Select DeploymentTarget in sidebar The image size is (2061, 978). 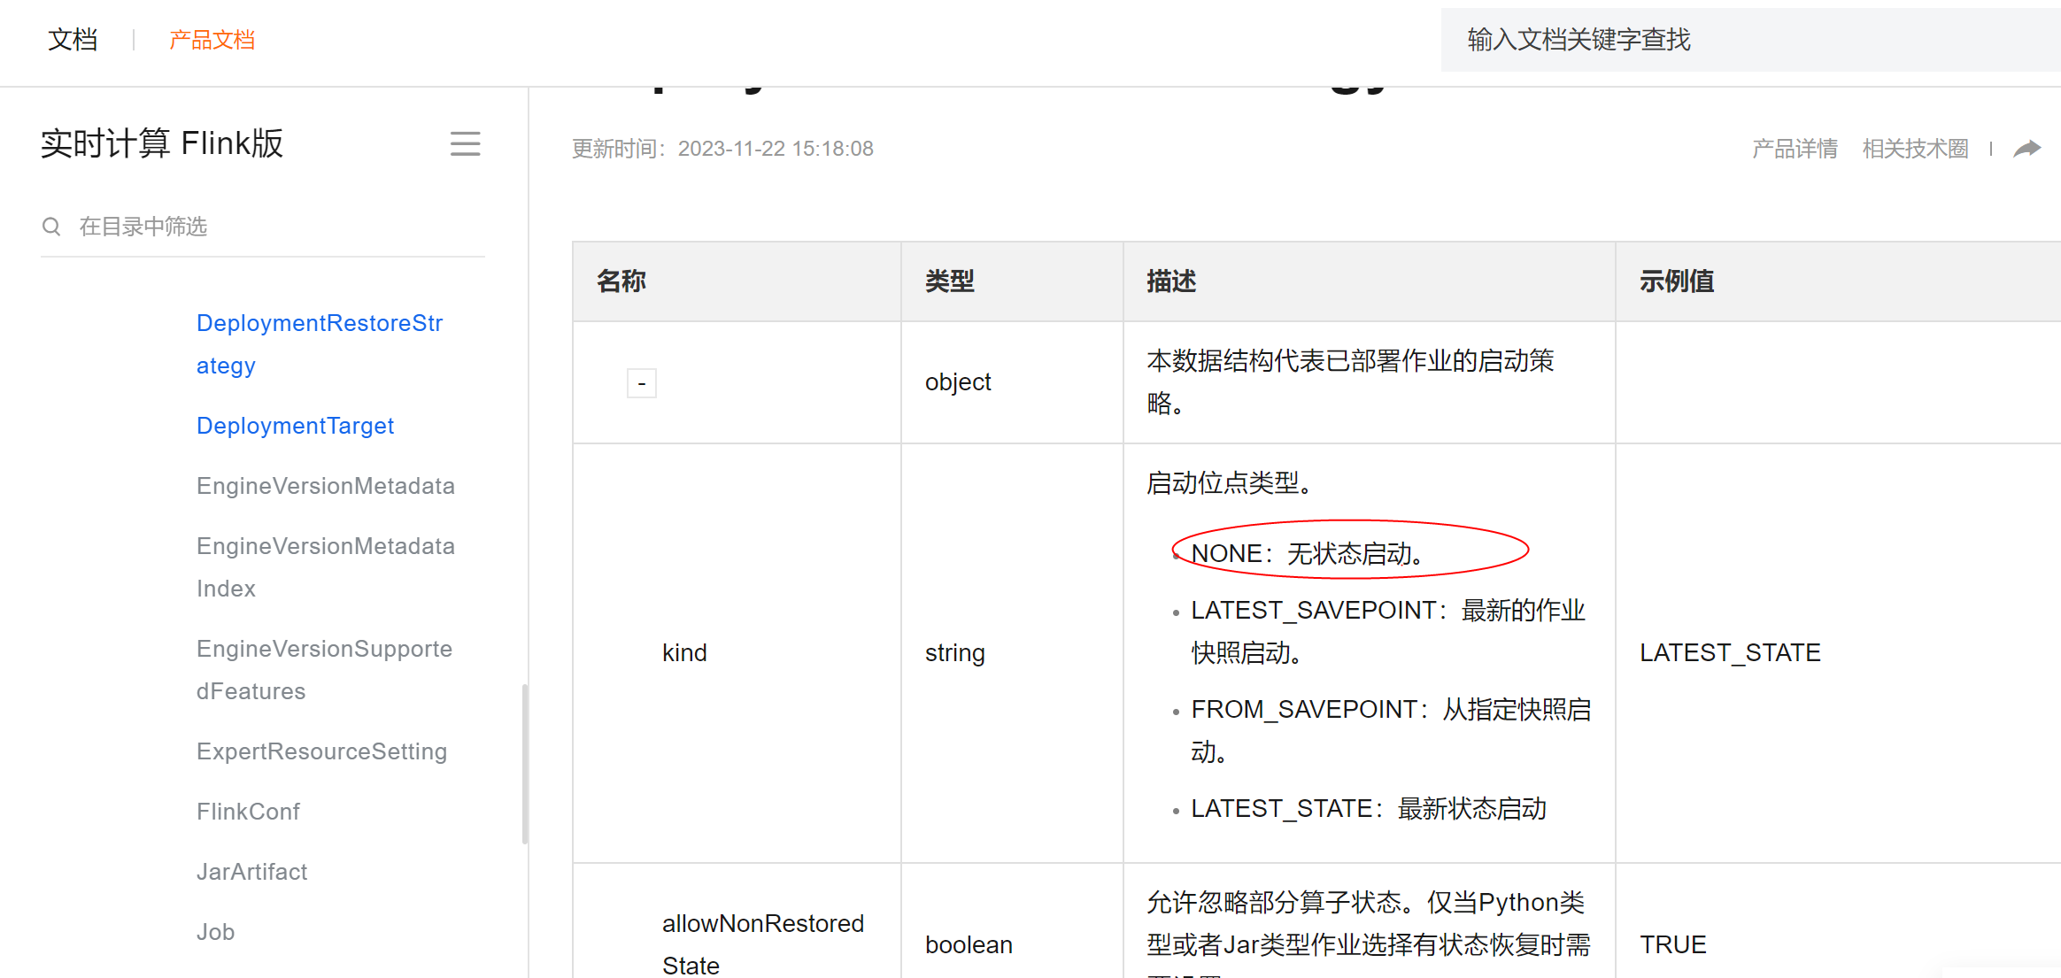pyautogui.click(x=295, y=426)
